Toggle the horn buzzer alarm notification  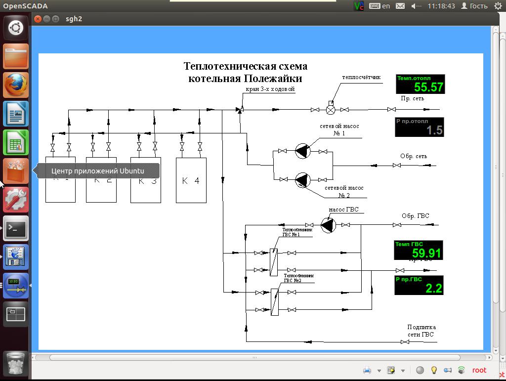tap(448, 370)
